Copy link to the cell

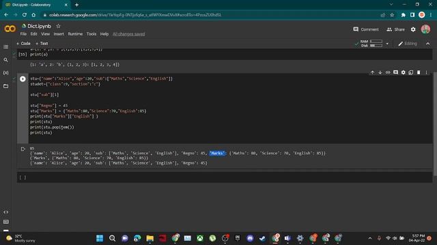click(x=388, y=72)
